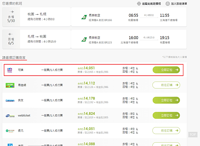Click the $14,824 webticket price
The width and height of the screenshot is (200, 146).
pos(88,113)
